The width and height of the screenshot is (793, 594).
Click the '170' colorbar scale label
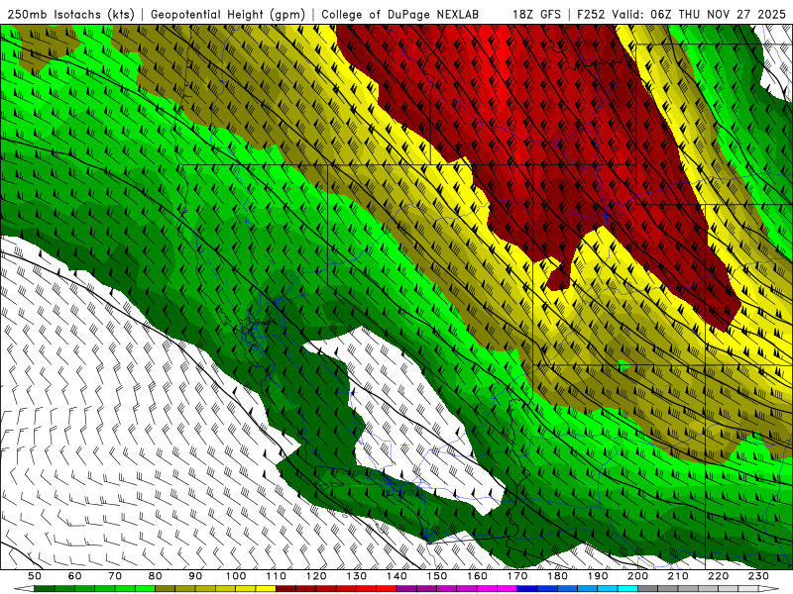pyautogui.click(x=517, y=576)
